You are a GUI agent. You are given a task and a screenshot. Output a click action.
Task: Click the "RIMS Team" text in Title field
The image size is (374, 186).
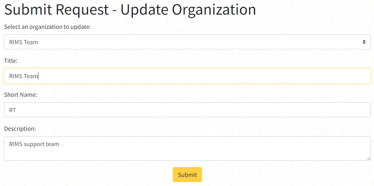[23, 76]
